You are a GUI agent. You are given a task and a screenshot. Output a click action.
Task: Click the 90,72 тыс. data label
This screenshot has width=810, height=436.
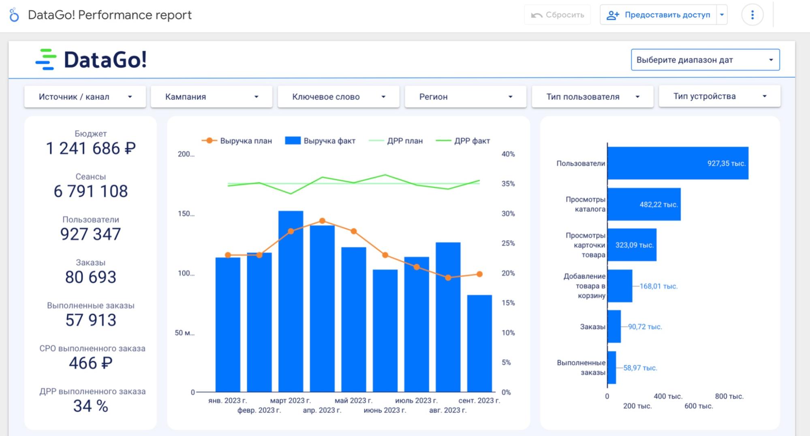[x=645, y=327]
